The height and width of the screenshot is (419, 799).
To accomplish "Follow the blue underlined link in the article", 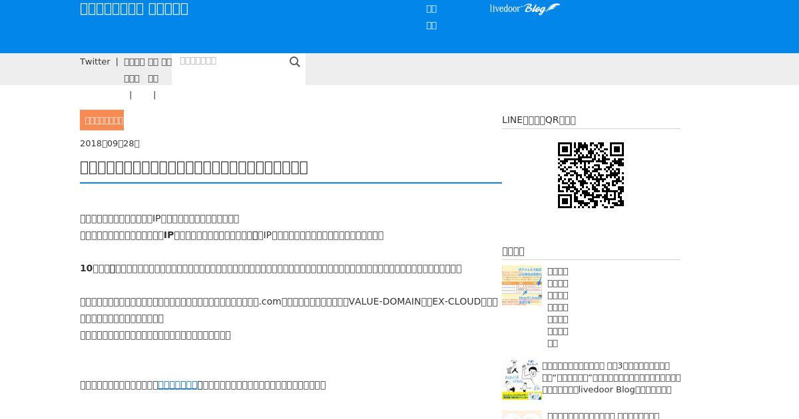I will coord(178,384).
